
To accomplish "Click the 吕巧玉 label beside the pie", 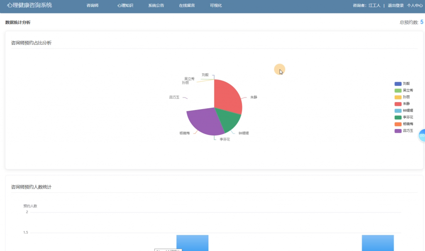I will (x=174, y=97).
